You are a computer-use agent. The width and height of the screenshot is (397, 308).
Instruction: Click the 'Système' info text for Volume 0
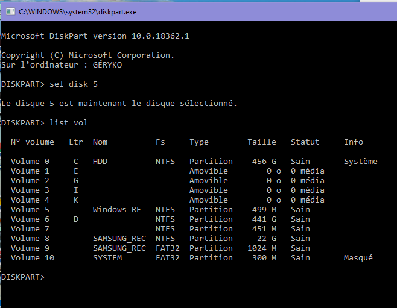[x=361, y=162]
